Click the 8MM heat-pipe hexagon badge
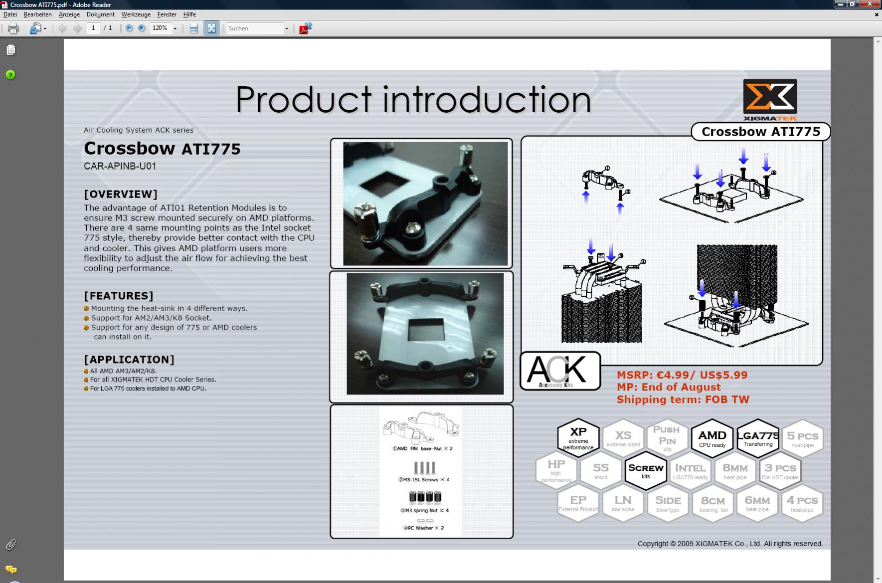 [735, 470]
